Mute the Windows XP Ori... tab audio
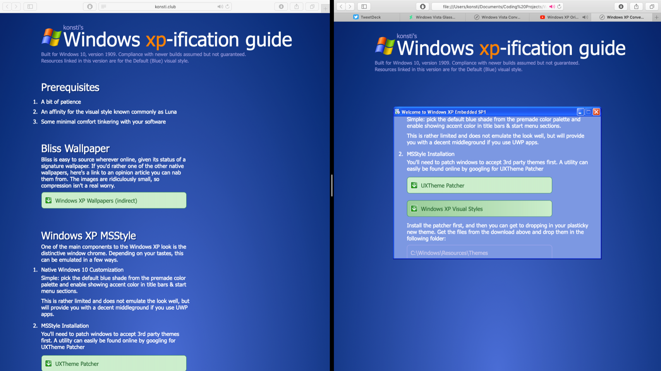661x371 pixels. (x=585, y=17)
